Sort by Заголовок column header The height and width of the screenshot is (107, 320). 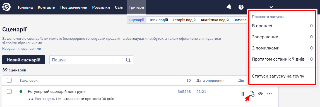28,80
